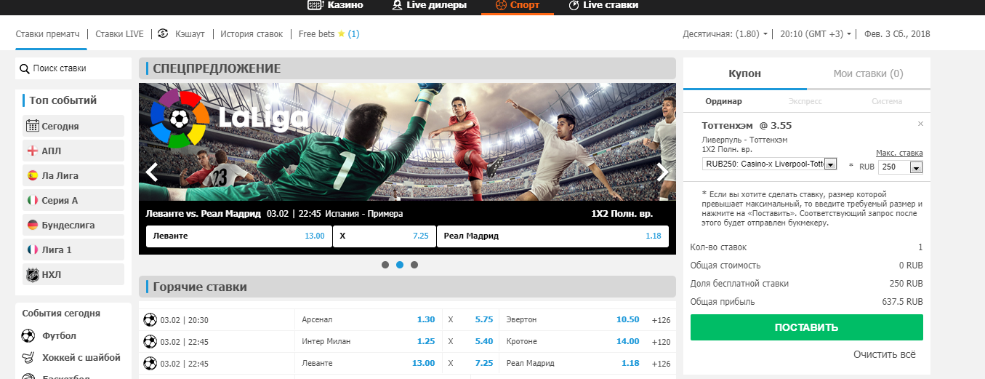Expand +120 markets for Интер match
Viewport: 985px width, 379px height.
pos(662,342)
